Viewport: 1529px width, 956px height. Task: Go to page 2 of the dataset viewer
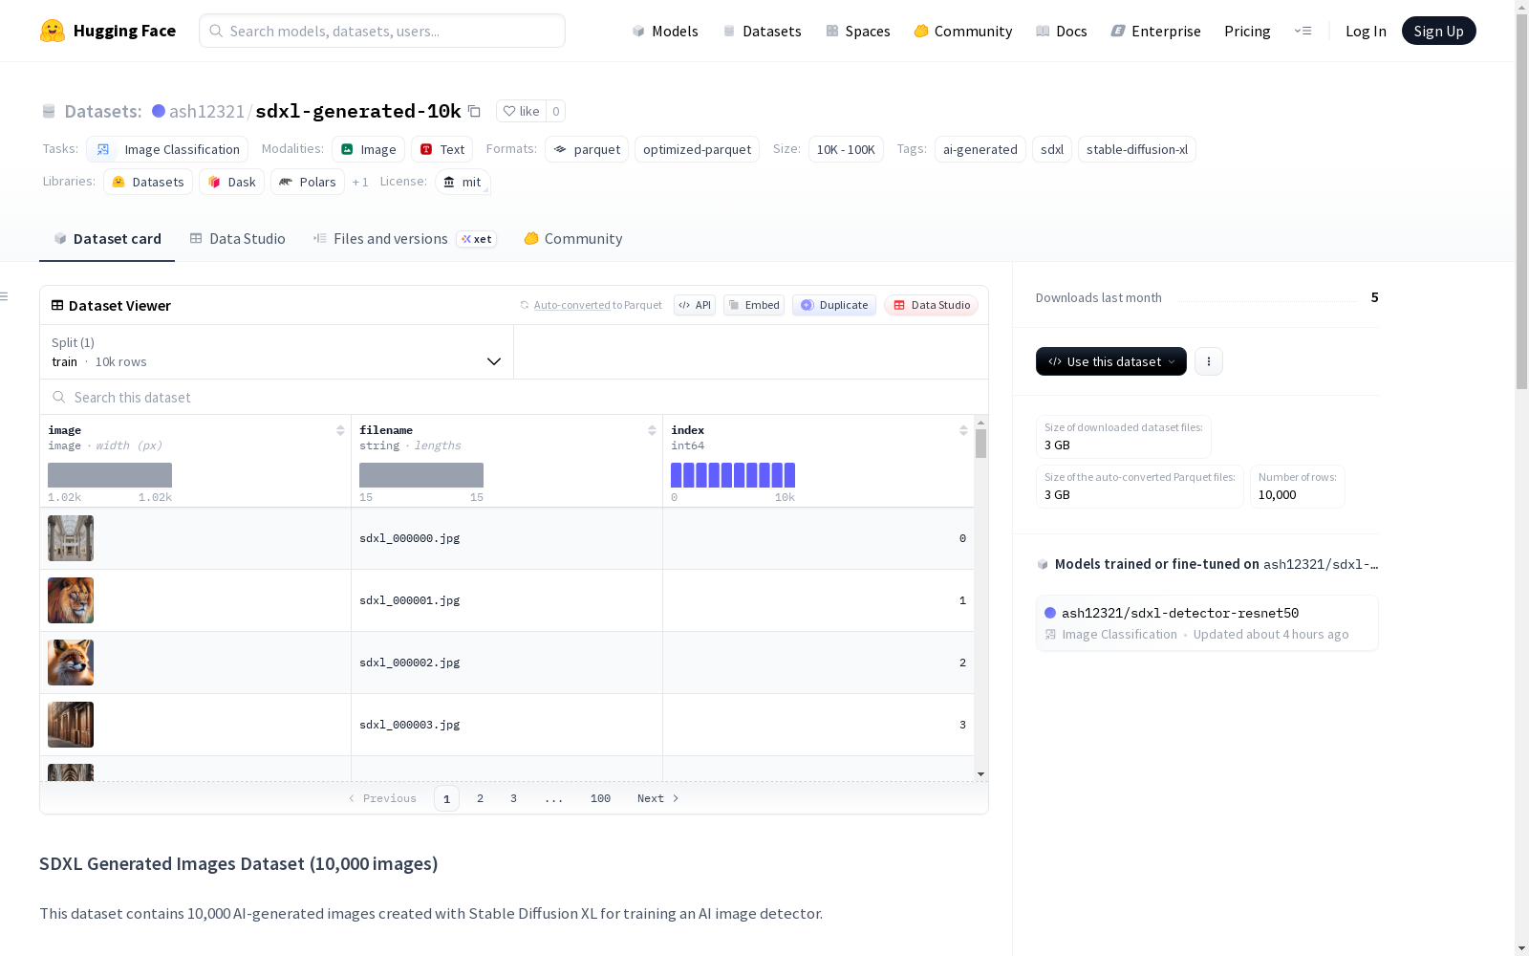(480, 798)
